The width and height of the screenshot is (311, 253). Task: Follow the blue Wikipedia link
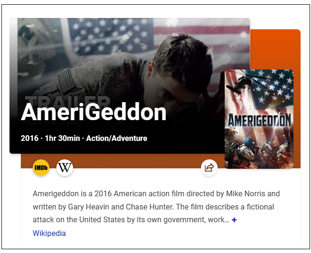pos(49,233)
